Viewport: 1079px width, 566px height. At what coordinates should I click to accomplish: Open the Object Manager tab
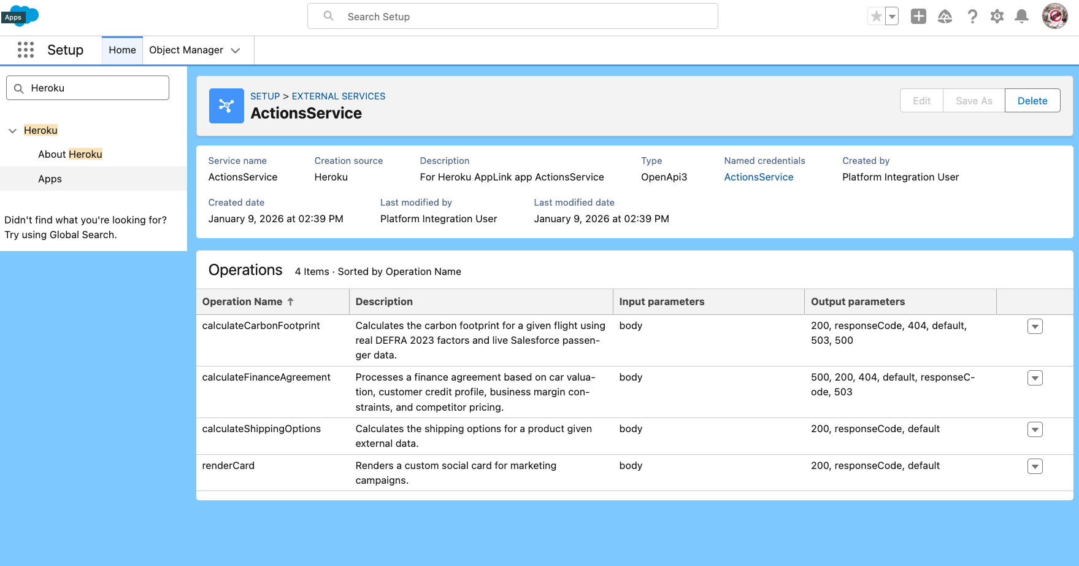click(186, 50)
